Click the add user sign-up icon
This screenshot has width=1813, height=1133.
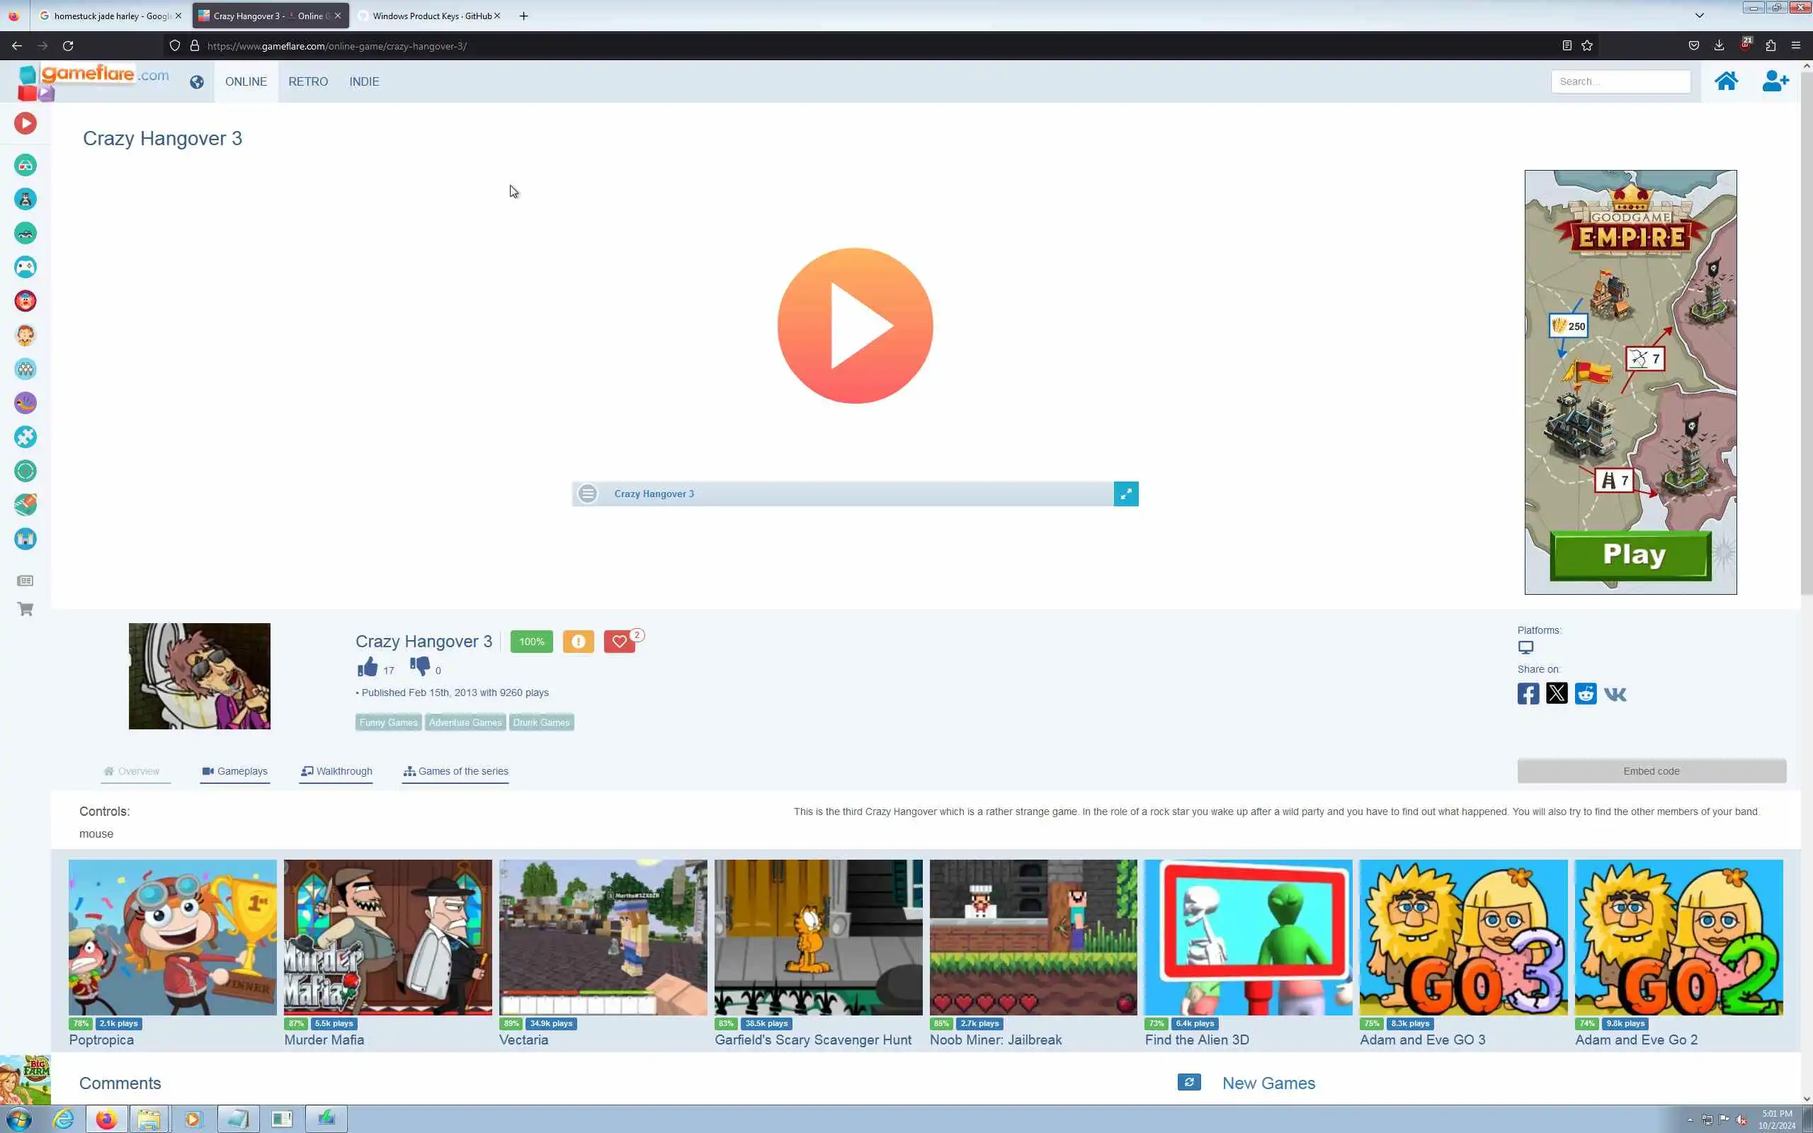click(x=1774, y=81)
